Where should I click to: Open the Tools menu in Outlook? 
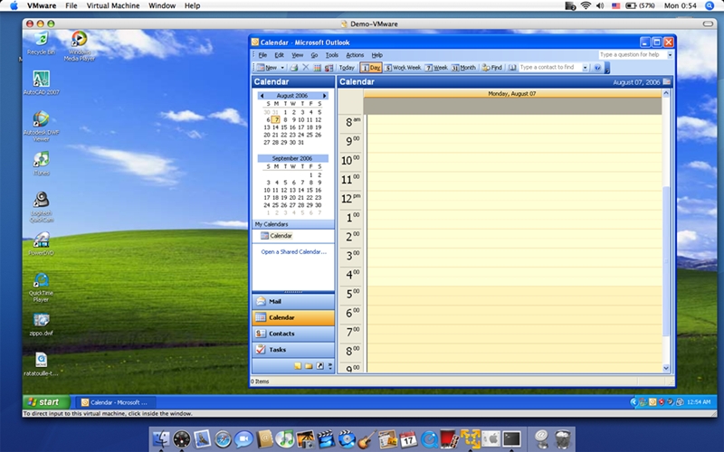click(x=331, y=55)
